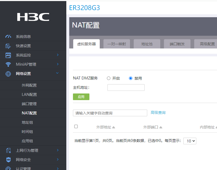Expand the 认证管理 chevron
The width and height of the screenshot is (217, 170).
pos(58,168)
